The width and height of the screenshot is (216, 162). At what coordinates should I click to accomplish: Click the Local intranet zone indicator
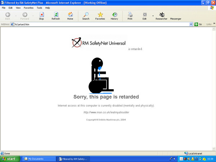point(193,153)
